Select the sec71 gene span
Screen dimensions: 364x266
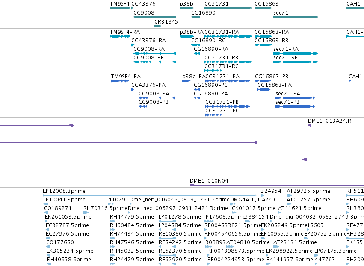pyautogui.click(x=296, y=17)
